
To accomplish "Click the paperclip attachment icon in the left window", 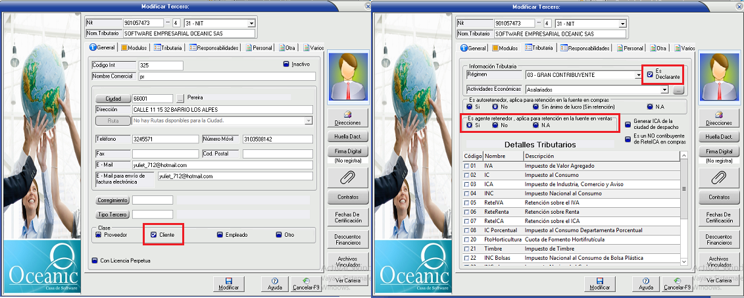I will 347,177.
